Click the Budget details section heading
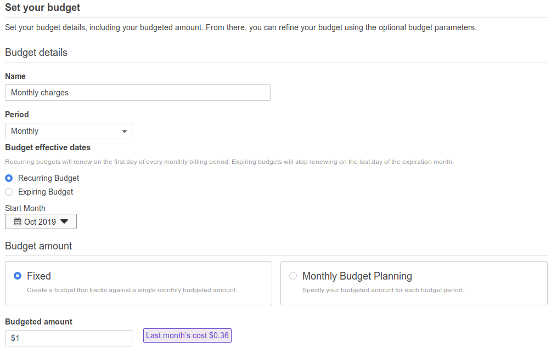 point(36,53)
